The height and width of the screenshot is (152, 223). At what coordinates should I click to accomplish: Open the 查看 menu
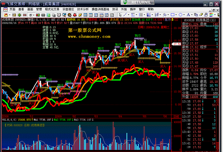pos(21,9)
